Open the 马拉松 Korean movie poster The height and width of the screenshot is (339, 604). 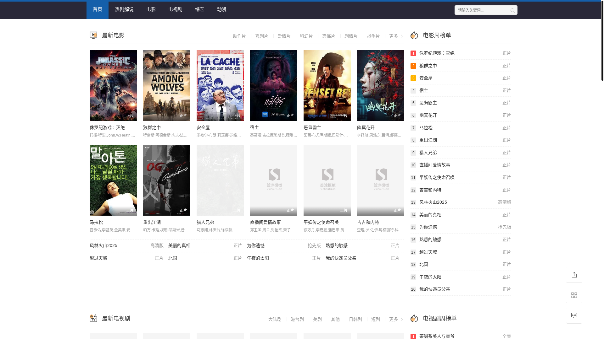113,180
